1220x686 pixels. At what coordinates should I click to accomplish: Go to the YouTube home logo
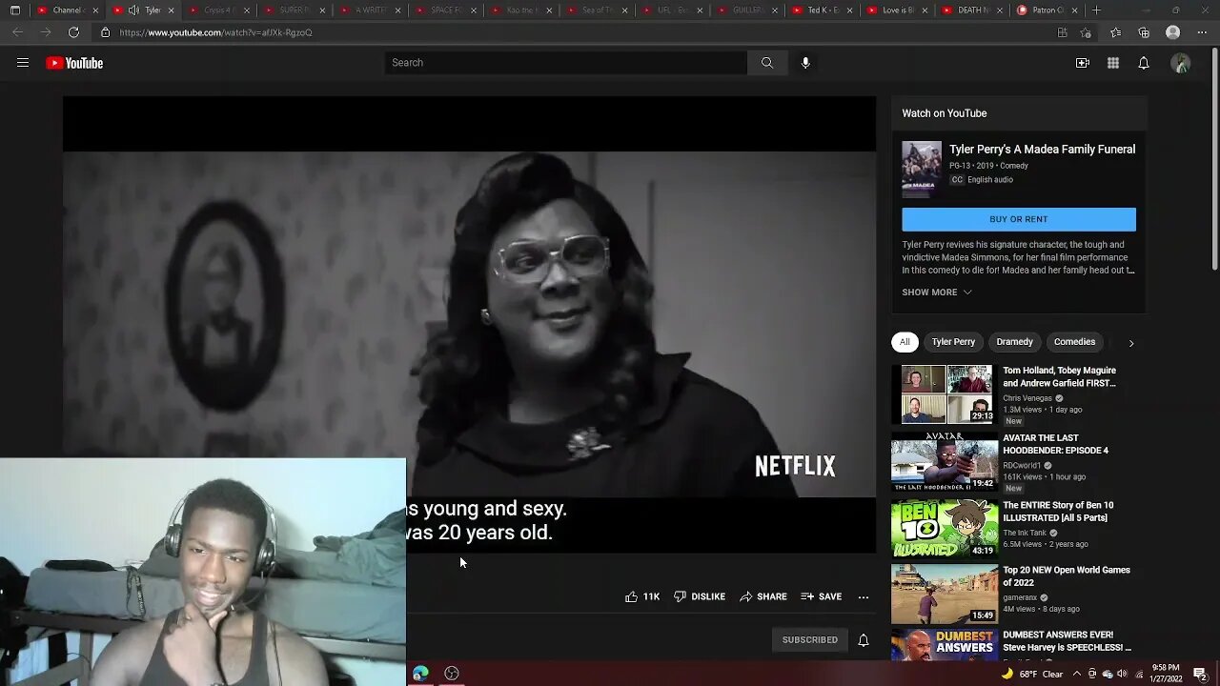tap(74, 63)
